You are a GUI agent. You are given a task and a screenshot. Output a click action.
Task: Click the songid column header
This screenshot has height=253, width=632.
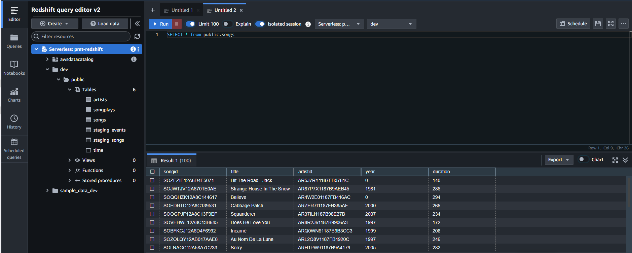tap(193, 172)
